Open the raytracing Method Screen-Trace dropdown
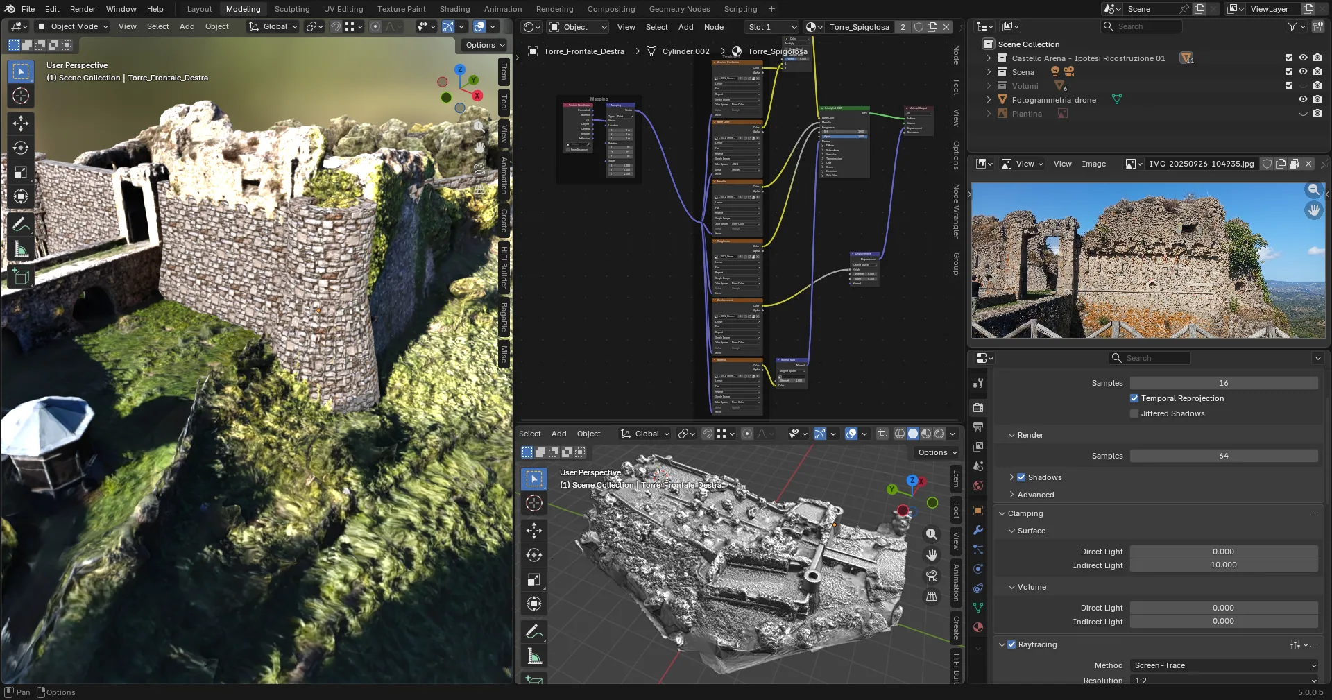The image size is (1332, 700). 1224,665
